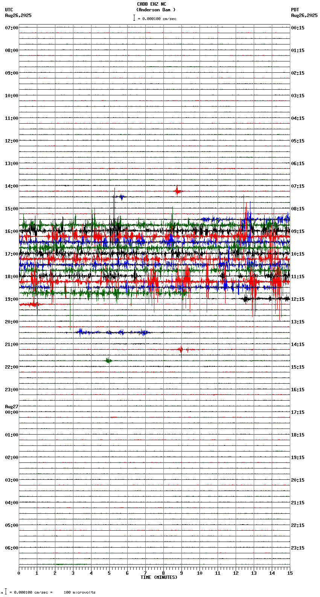This screenshot has width=320, height=597.
Task: Click the '12:15' PDT time label
Action: 298,299
